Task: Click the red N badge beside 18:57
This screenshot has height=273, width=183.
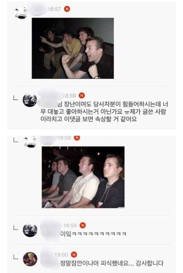Action: click(x=67, y=9)
